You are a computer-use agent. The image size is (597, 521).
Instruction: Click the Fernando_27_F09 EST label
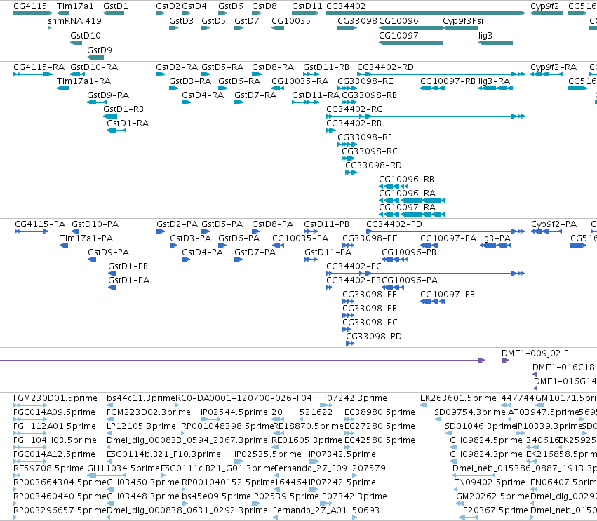(x=311, y=468)
